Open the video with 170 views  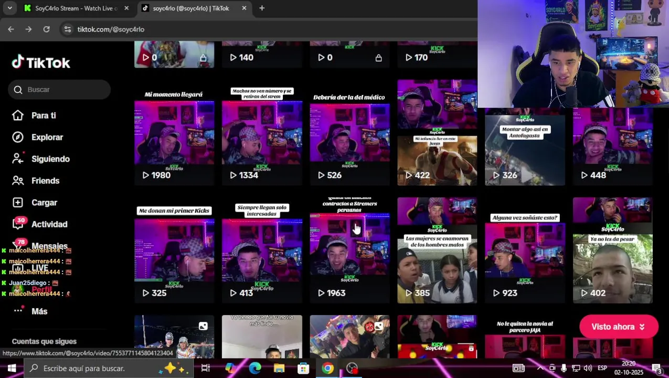(x=437, y=55)
